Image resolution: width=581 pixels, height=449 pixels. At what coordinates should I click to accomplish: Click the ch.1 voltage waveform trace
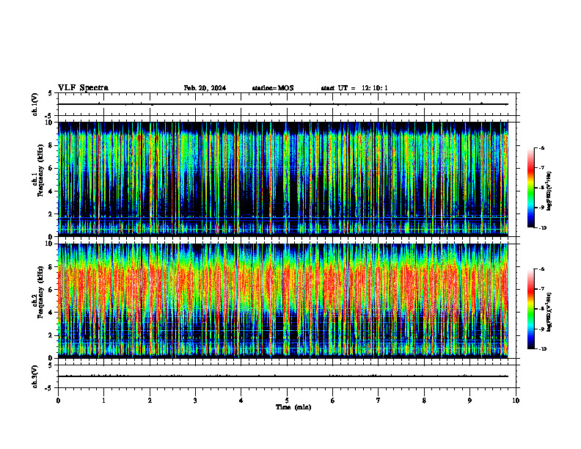[283, 104]
